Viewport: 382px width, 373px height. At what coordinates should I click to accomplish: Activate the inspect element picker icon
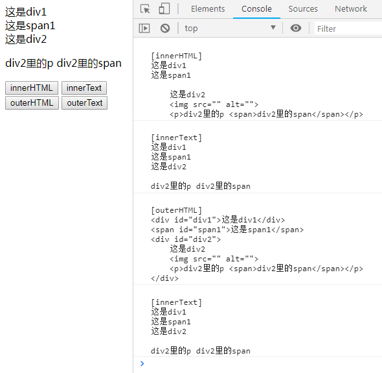pyautogui.click(x=146, y=9)
